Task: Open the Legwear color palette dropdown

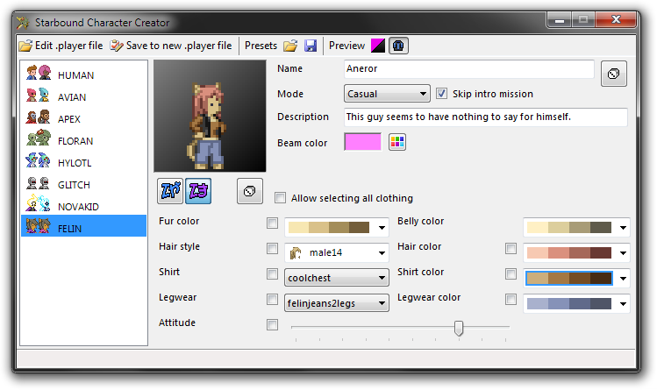Action: (x=576, y=303)
